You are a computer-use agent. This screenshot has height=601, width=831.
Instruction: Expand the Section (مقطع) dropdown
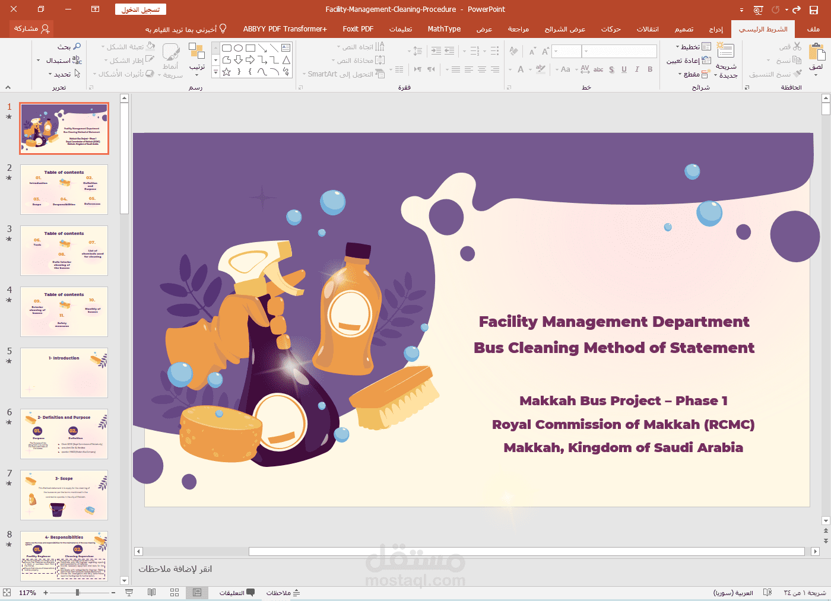[693, 74]
